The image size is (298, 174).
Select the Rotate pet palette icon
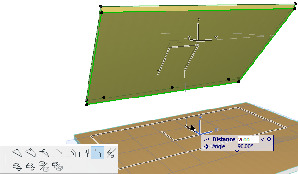(31, 166)
